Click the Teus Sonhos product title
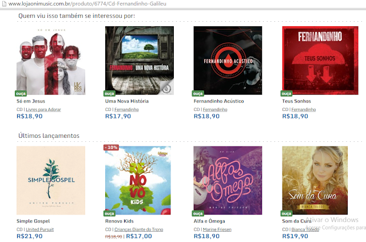The width and height of the screenshot is (366, 242). [x=296, y=101]
